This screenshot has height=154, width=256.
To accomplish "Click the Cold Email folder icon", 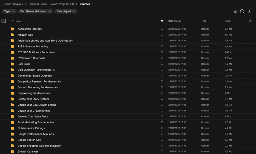I will (x=12, y=64).
